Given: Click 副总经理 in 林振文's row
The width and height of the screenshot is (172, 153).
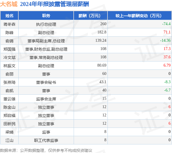Looking at the screenshot, I should point(46,66).
